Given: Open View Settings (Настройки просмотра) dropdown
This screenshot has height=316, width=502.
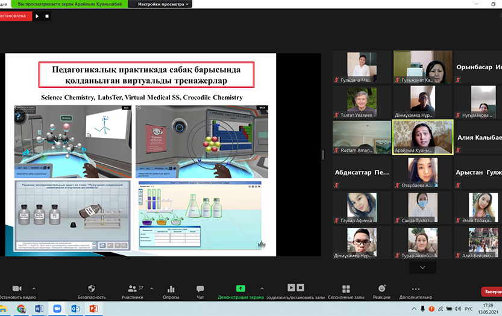Looking at the screenshot, I should (163, 4).
